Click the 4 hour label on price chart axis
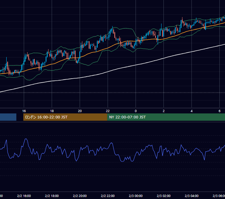Viewport: 225px width, 199px height. 192,111
